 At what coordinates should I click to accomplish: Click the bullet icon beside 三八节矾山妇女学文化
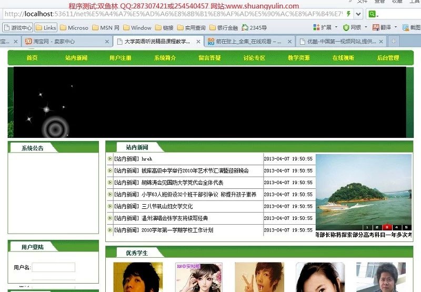110,206
